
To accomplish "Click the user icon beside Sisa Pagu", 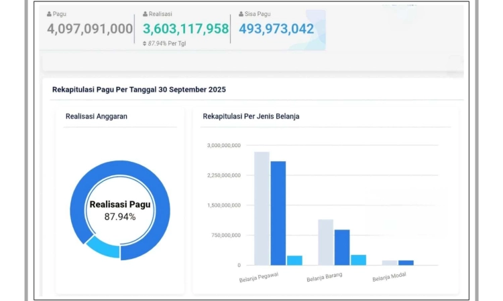I will (x=241, y=14).
